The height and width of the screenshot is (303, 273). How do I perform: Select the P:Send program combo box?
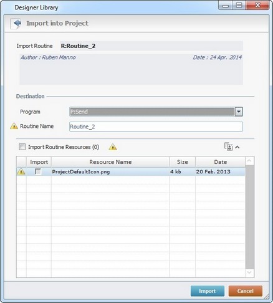(x=156, y=112)
